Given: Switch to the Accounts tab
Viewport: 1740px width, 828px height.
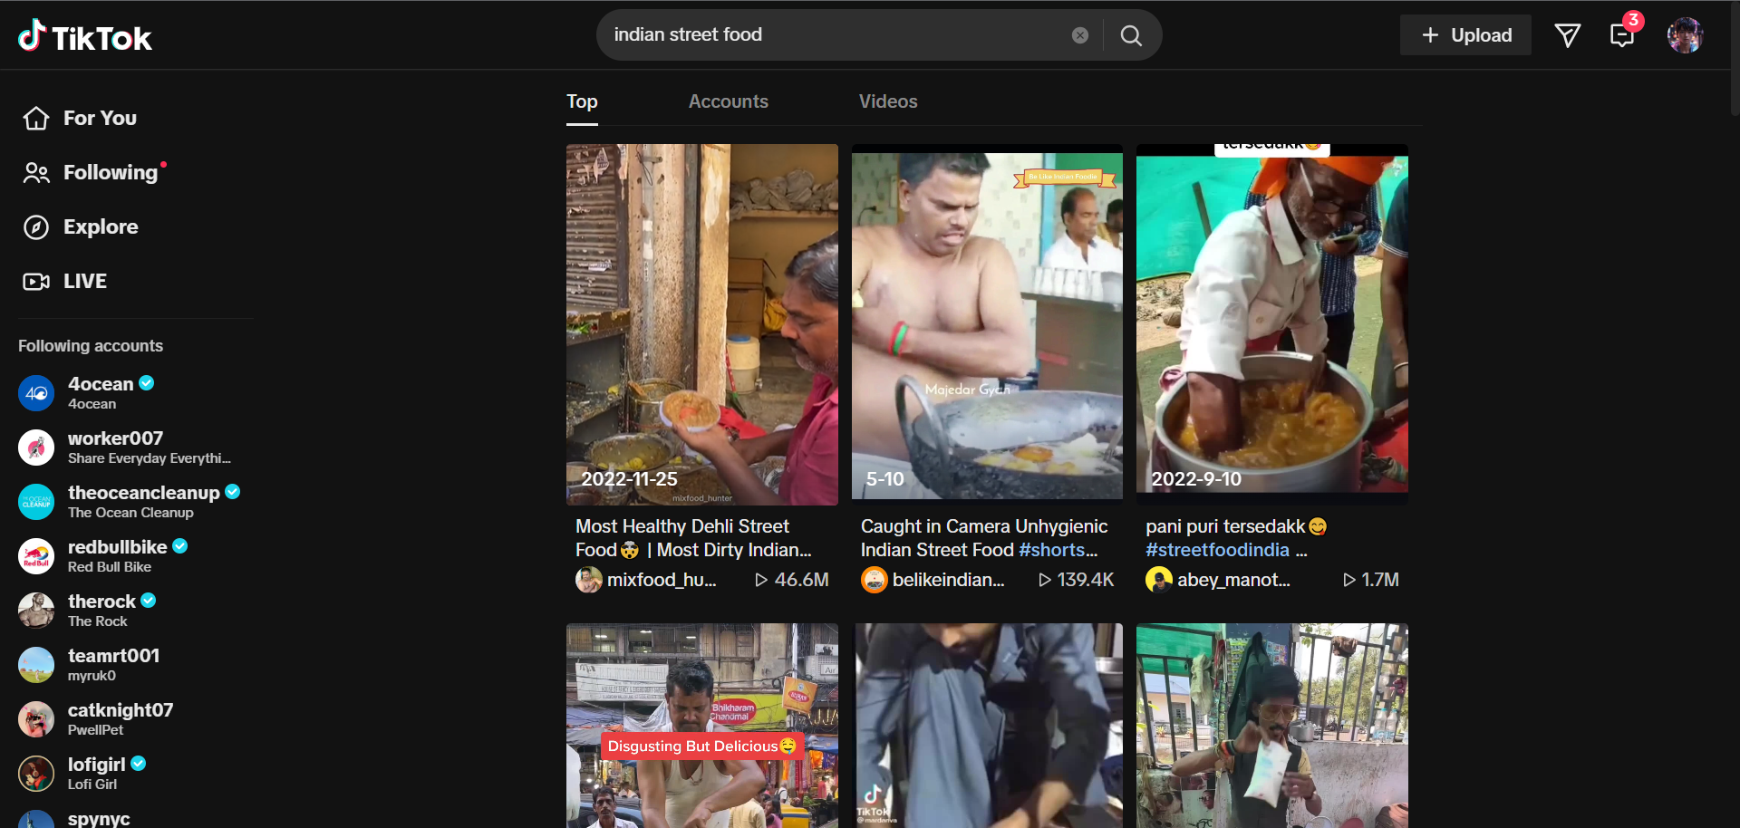Looking at the screenshot, I should pyautogui.click(x=728, y=101).
